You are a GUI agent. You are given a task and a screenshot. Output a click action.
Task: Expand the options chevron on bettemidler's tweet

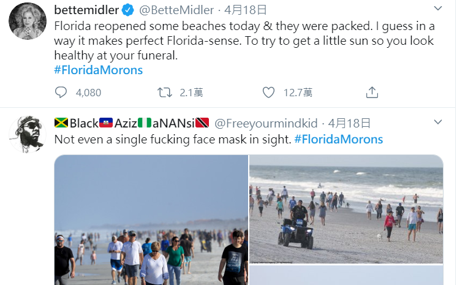[x=437, y=9]
